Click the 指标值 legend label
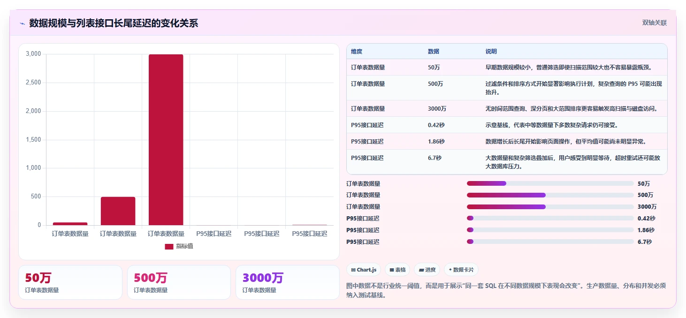The image size is (686, 318). pos(184,246)
